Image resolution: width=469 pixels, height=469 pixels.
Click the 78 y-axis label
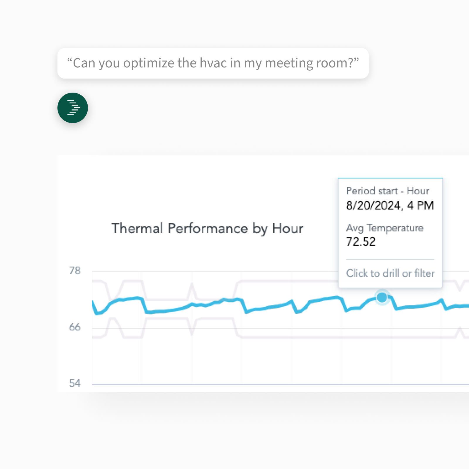pyautogui.click(x=75, y=271)
